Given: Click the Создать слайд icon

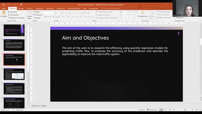Looking at the screenshot, I should (29, 13).
